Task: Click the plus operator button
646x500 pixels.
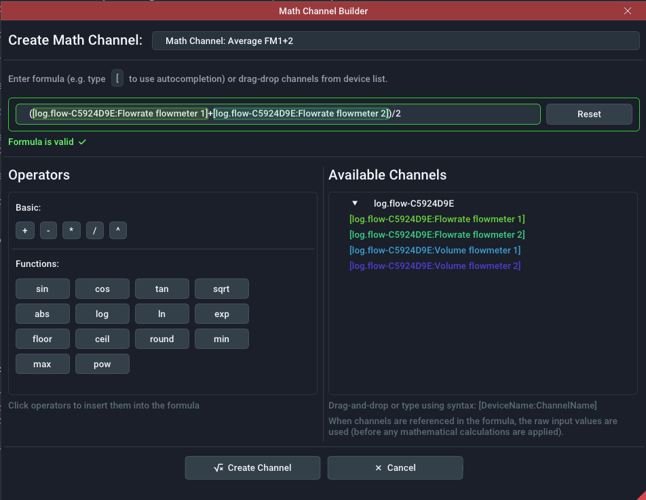Action: [x=24, y=231]
